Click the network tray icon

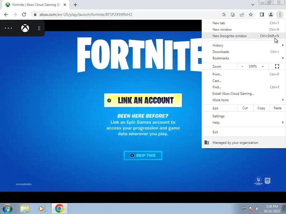(244, 209)
